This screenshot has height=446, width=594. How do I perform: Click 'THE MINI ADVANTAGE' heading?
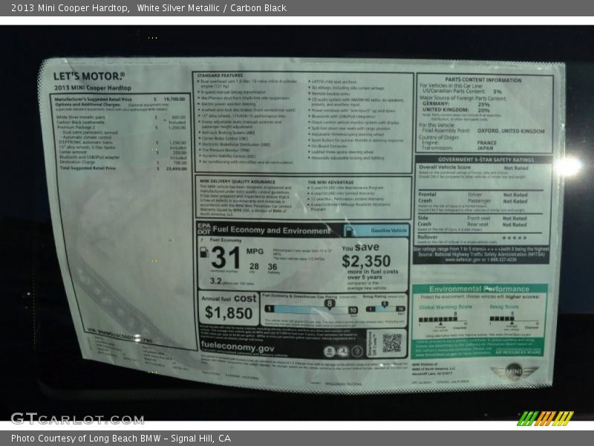[x=330, y=182]
